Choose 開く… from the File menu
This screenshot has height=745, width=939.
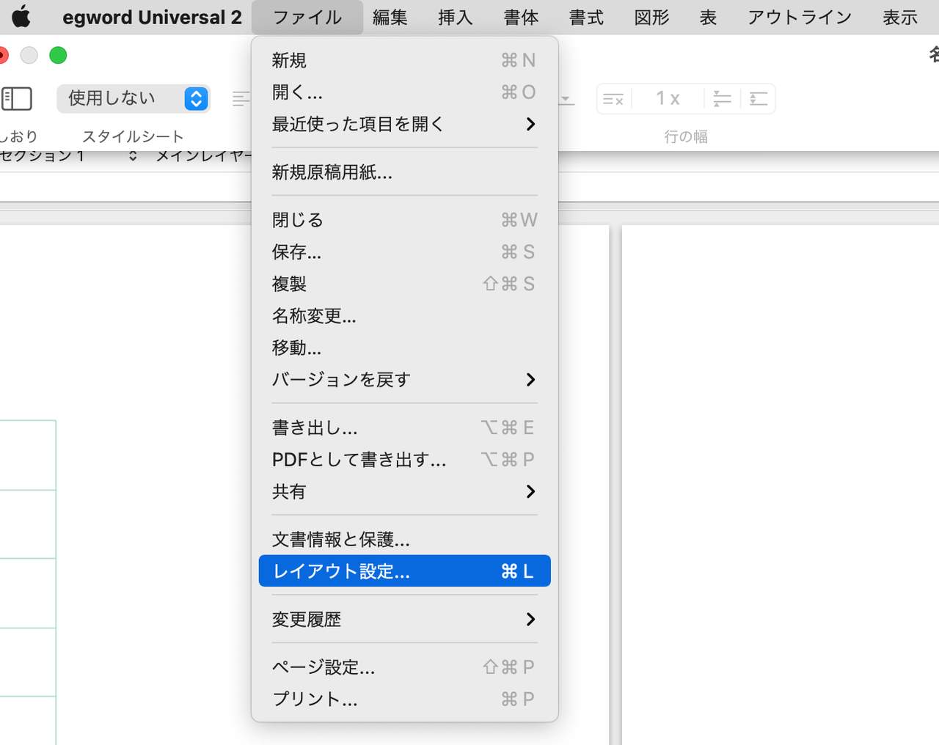pos(405,92)
